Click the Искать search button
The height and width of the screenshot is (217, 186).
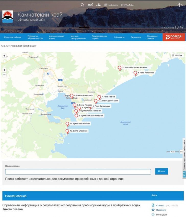[161, 171]
